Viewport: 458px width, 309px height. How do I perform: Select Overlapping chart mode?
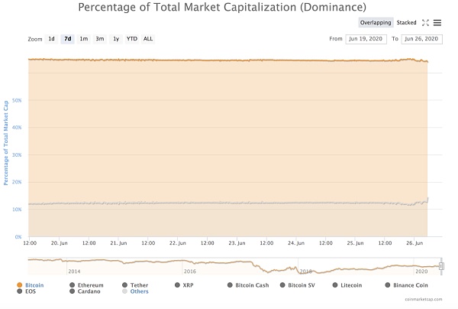[x=375, y=23]
